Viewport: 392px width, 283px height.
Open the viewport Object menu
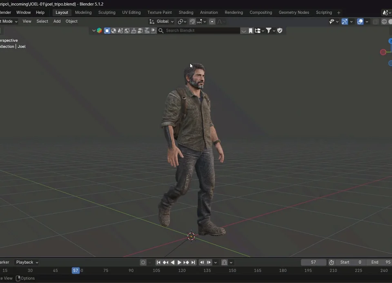pos(71,22)
